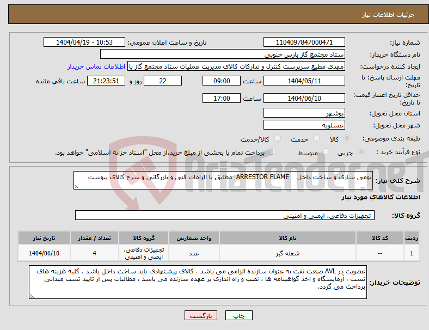Select the متوسط purchase type radio
Image resolution: width=429 pixels, height=330 pixels.
(x=326, y=151)
